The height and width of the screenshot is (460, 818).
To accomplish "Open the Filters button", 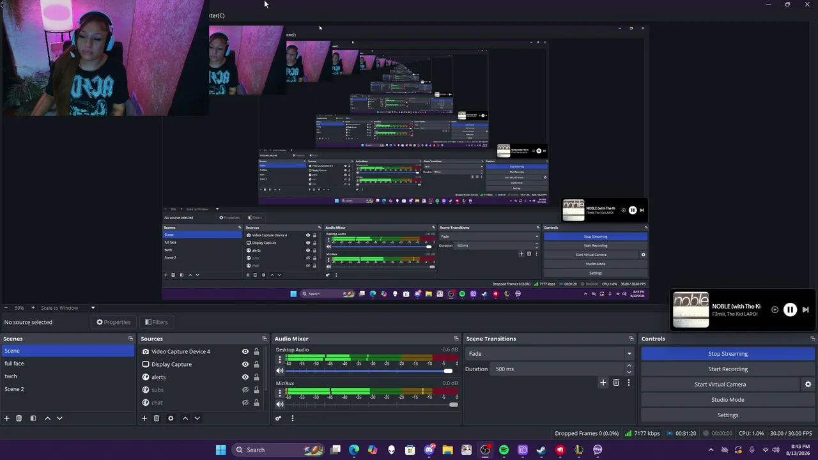I will coord(156,322).
